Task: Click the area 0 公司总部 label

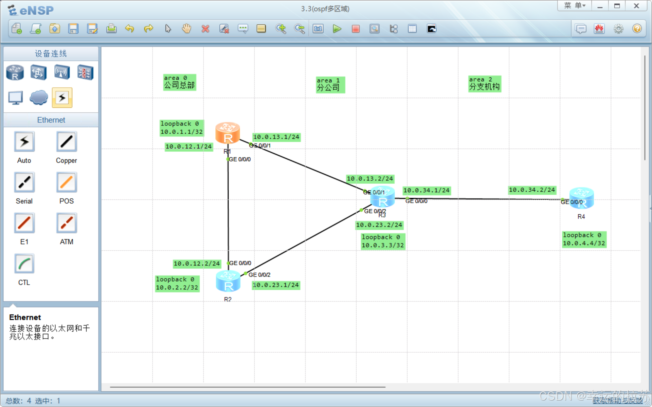Action: [x=179, y=82]
